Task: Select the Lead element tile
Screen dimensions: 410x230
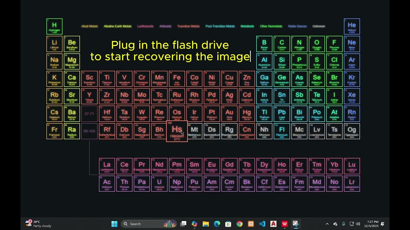Action: [x=282, y=114]
